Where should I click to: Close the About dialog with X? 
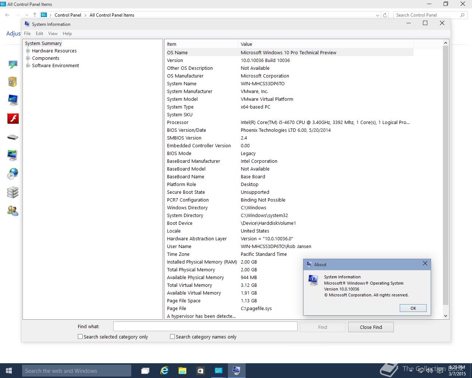tap(425, 264)
